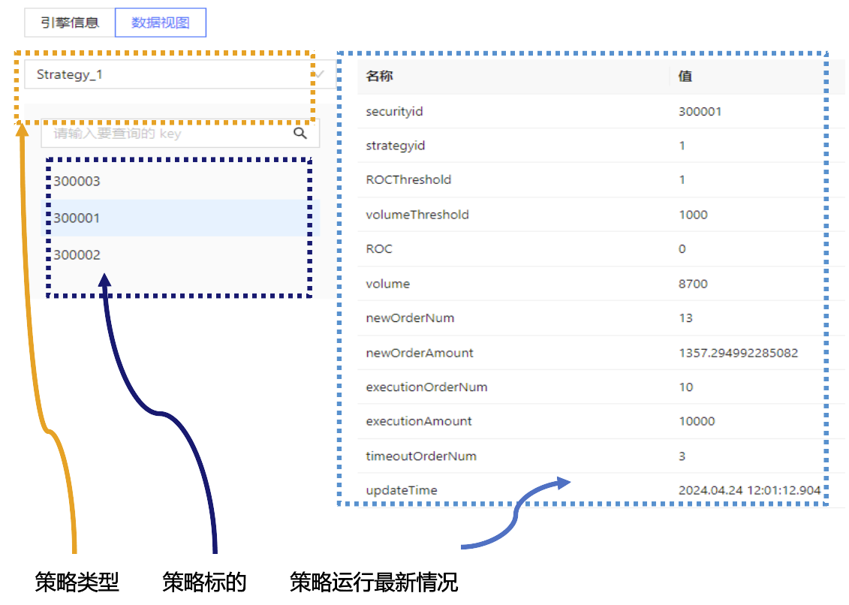Switch to the 引擎信息 tab
849x605 pixels.
tap(70, 23)
